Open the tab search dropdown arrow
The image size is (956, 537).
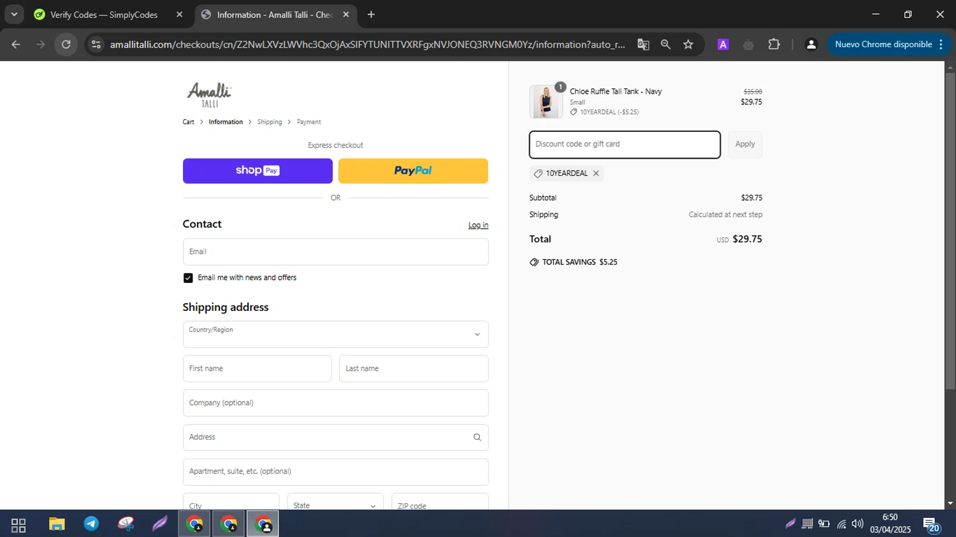[x=14, y=14]
